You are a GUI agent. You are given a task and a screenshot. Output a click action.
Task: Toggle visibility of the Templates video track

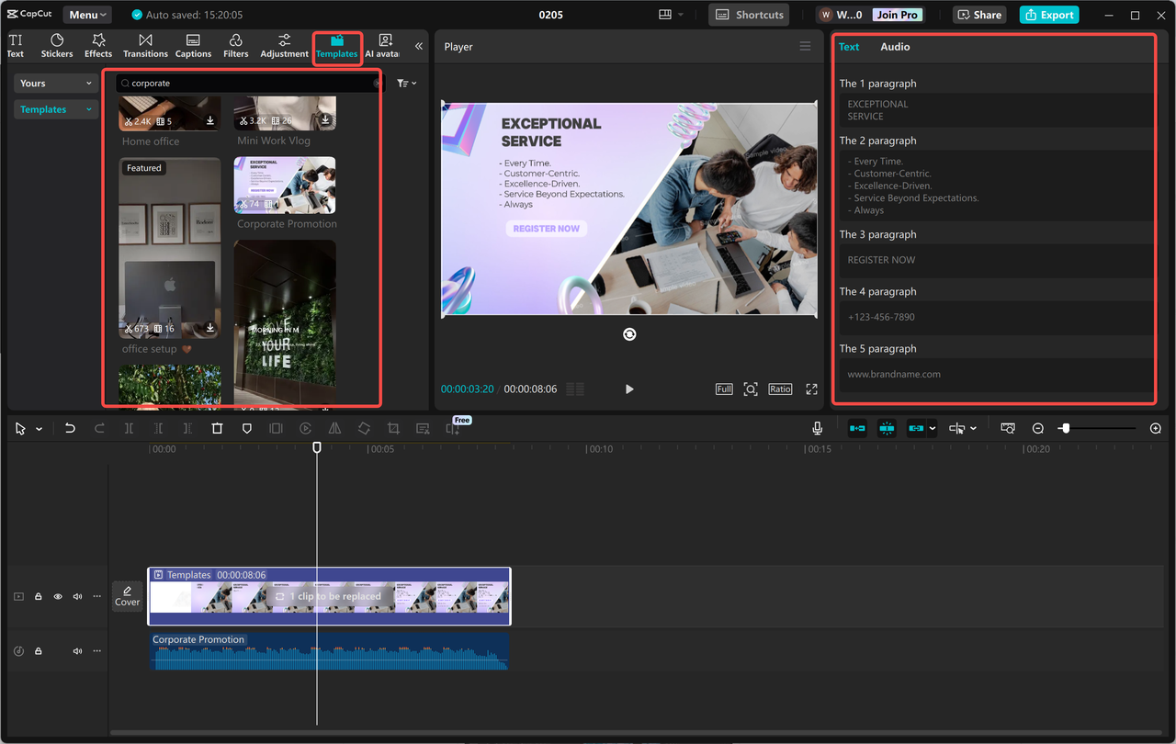[x=57, y=596]
